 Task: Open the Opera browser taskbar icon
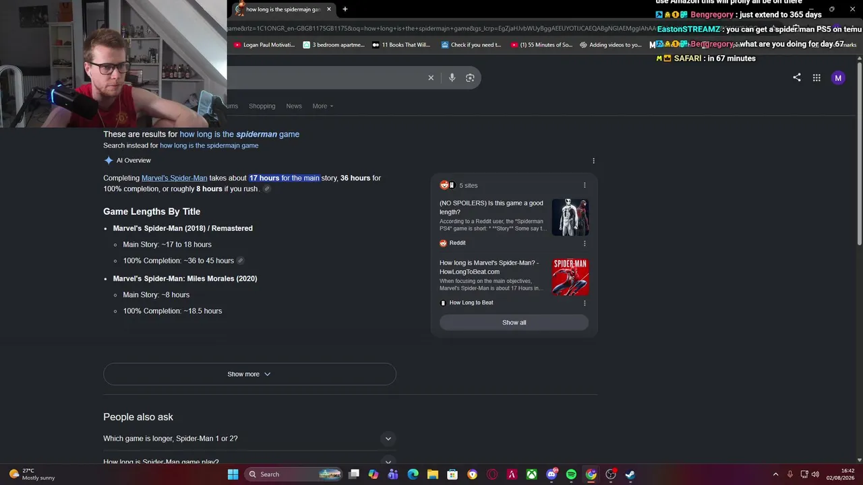tap(492, 474)
